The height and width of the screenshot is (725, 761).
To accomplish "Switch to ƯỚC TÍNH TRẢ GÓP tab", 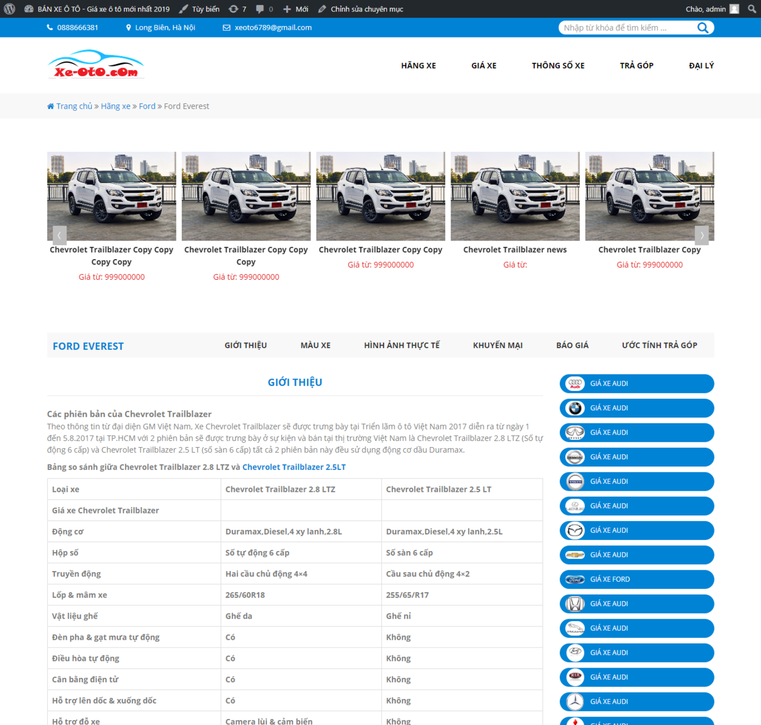I will coord(660,346).
